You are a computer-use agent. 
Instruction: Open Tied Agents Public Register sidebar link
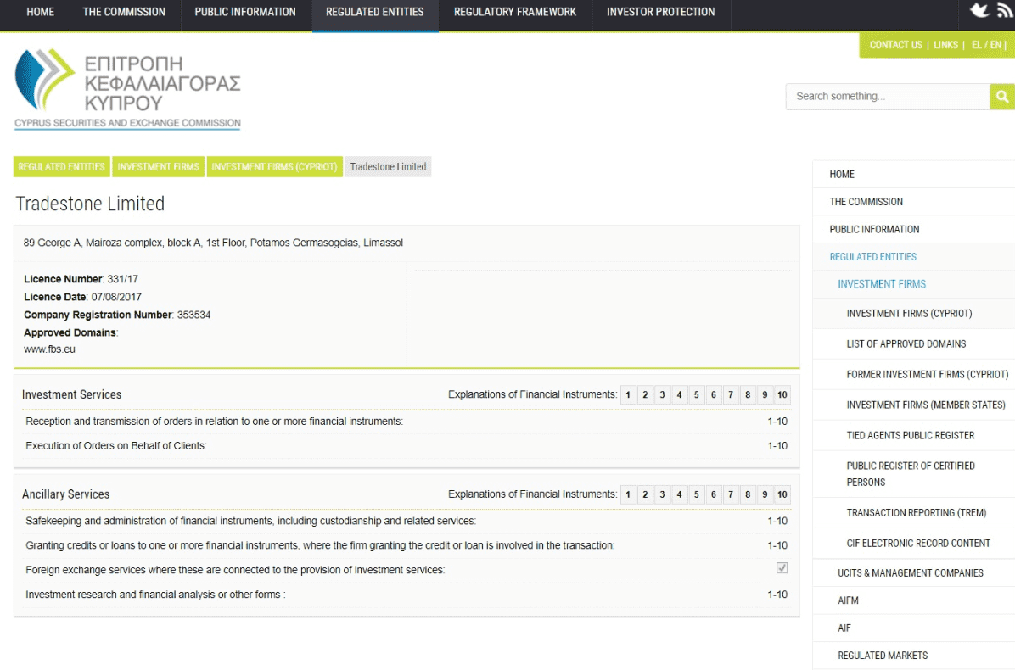910,436
